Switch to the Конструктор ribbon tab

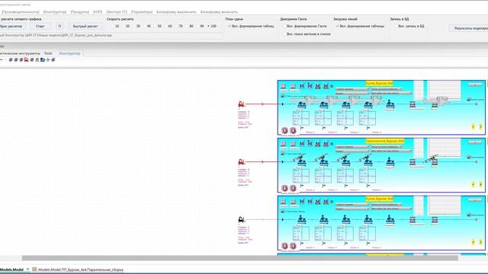tap(69, 53)
